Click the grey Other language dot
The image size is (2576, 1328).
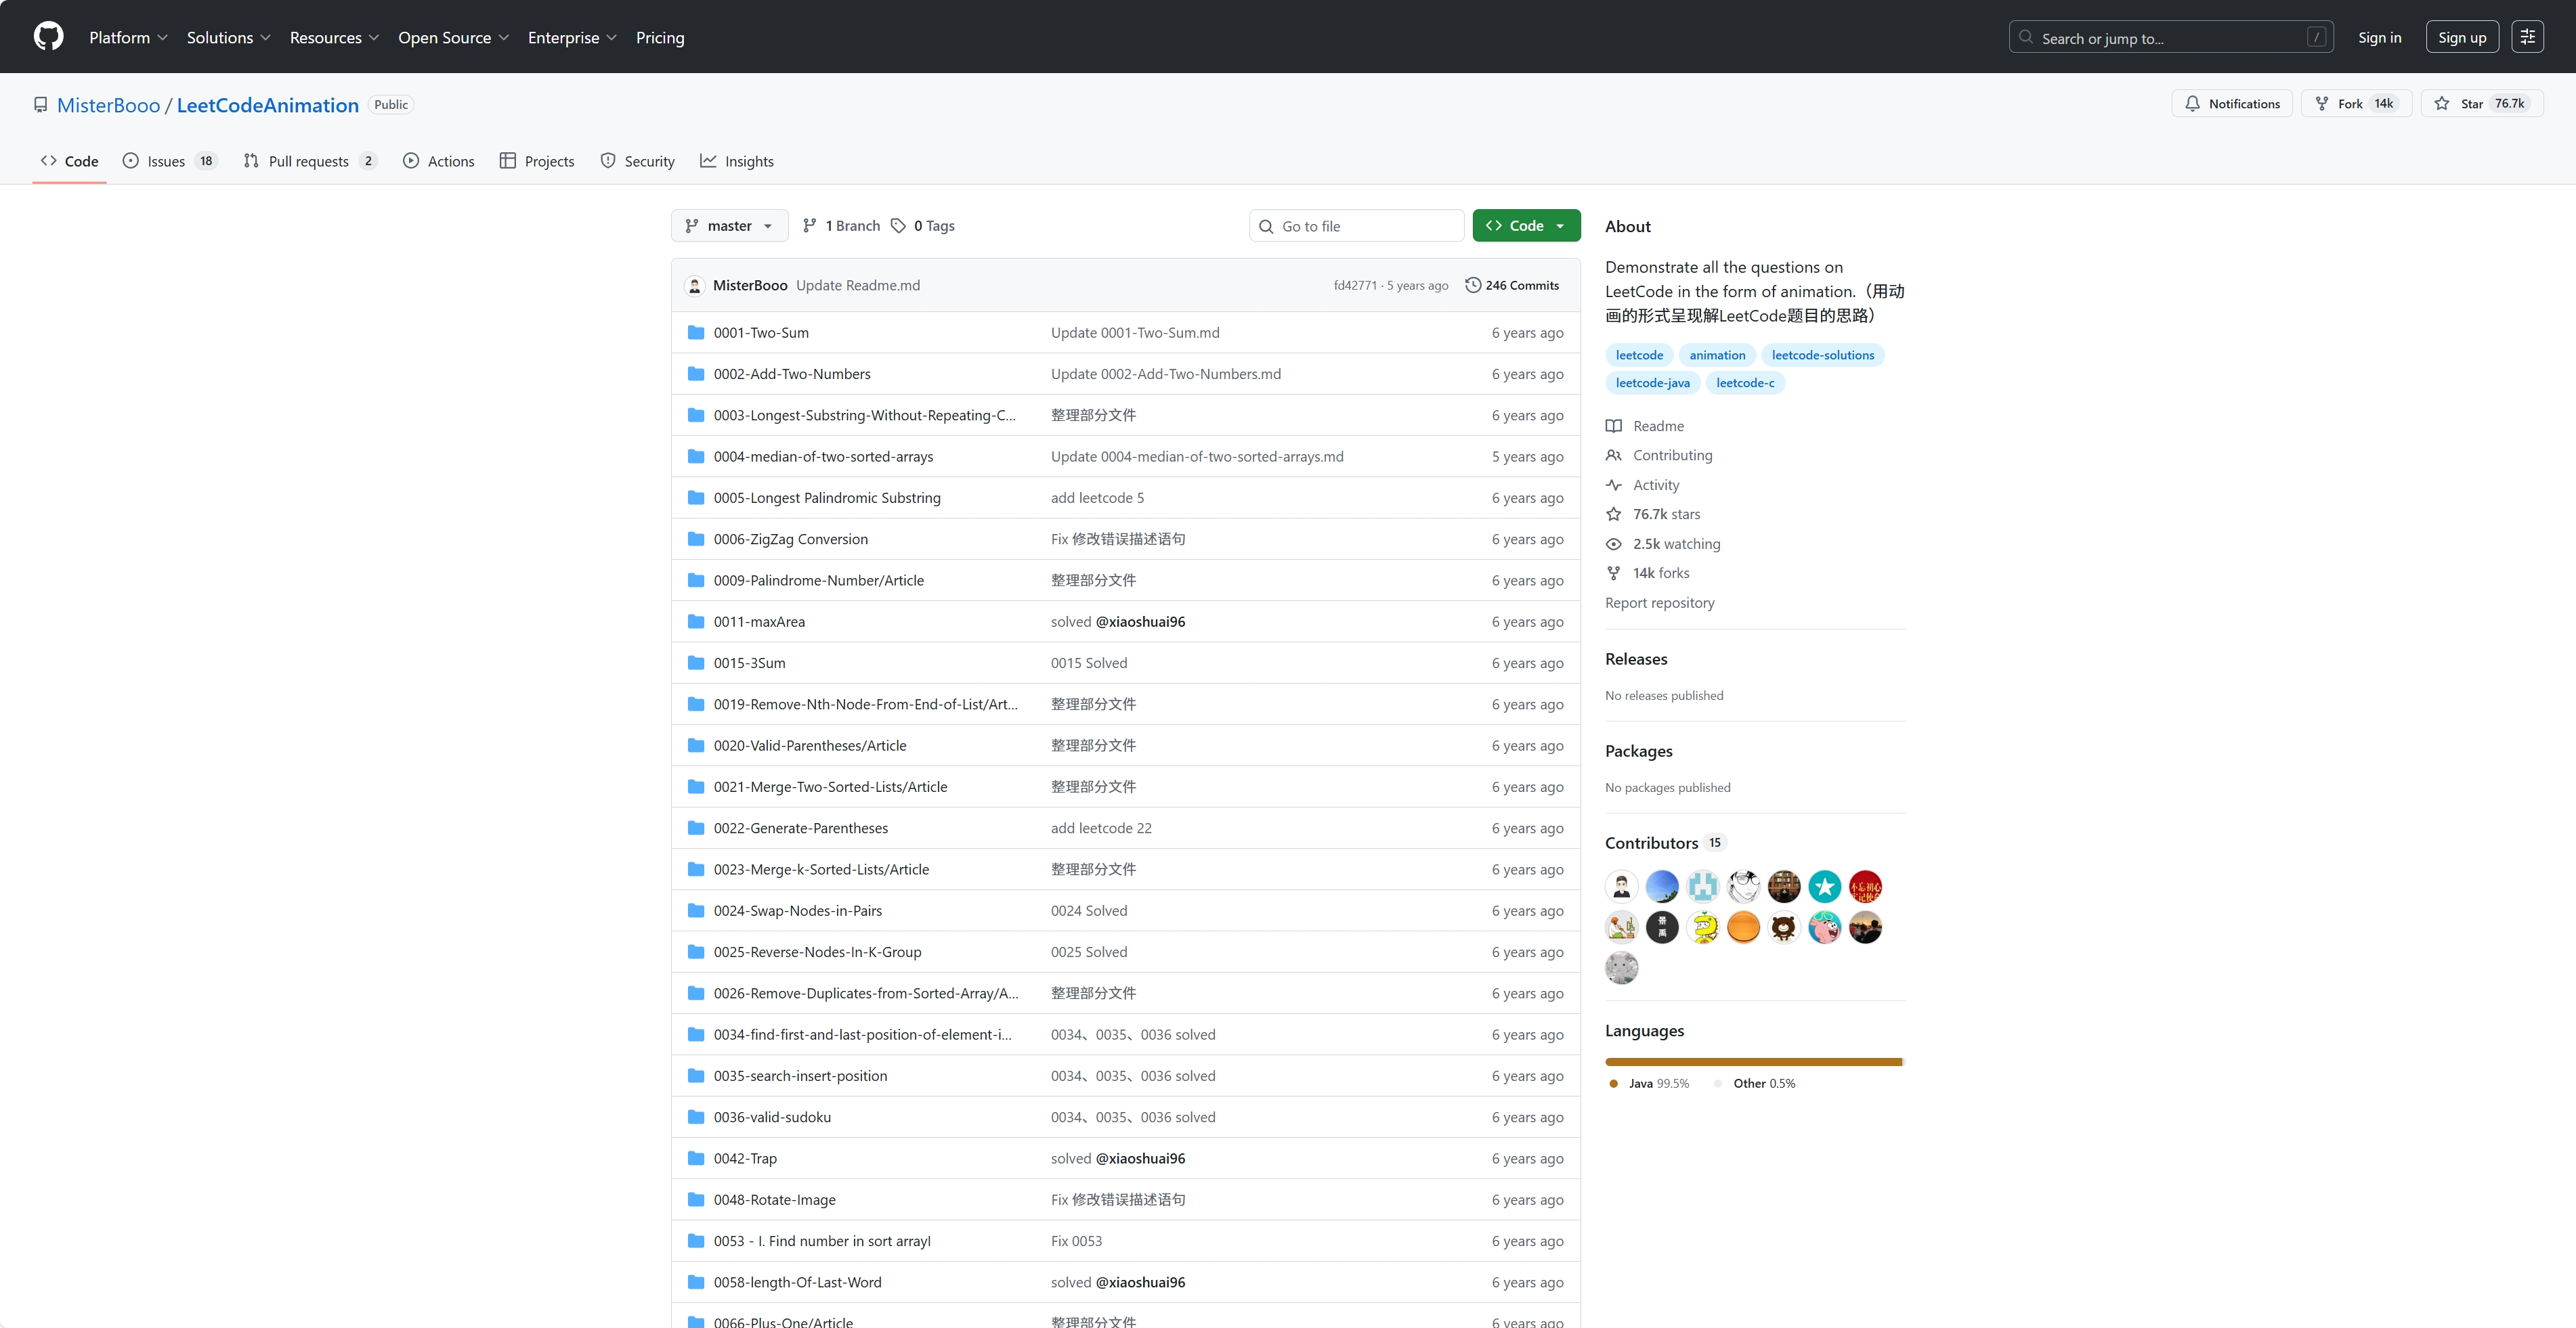1718,1083
